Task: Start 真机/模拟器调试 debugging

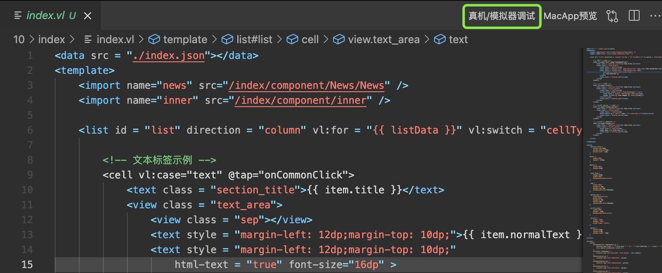Action: tap(502, 16)
